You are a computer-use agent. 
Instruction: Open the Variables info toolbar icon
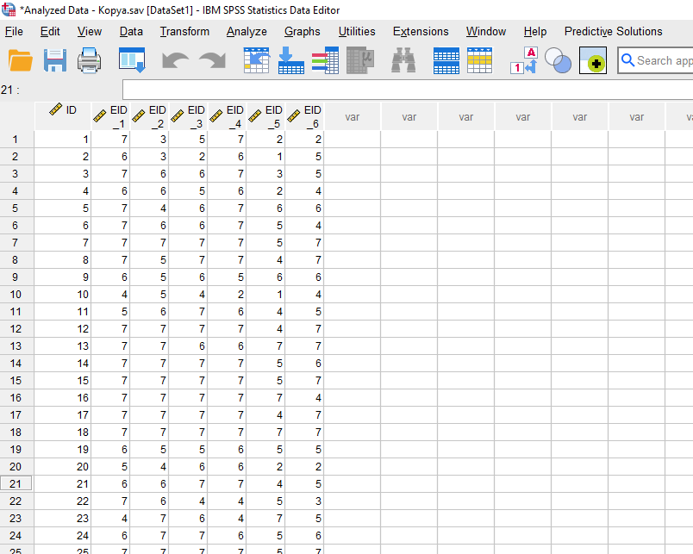tap(325, 60)
